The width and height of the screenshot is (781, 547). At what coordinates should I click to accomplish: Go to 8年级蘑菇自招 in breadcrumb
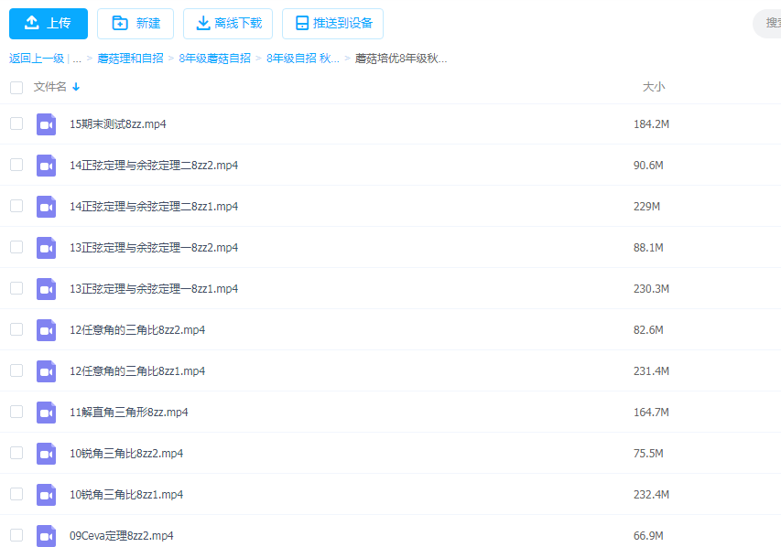tap(214, 59)
